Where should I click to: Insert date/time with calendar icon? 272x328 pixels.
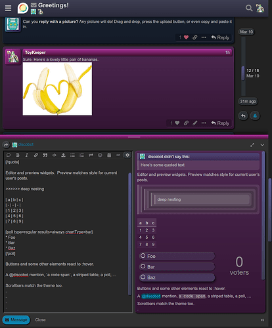[109, 155]
